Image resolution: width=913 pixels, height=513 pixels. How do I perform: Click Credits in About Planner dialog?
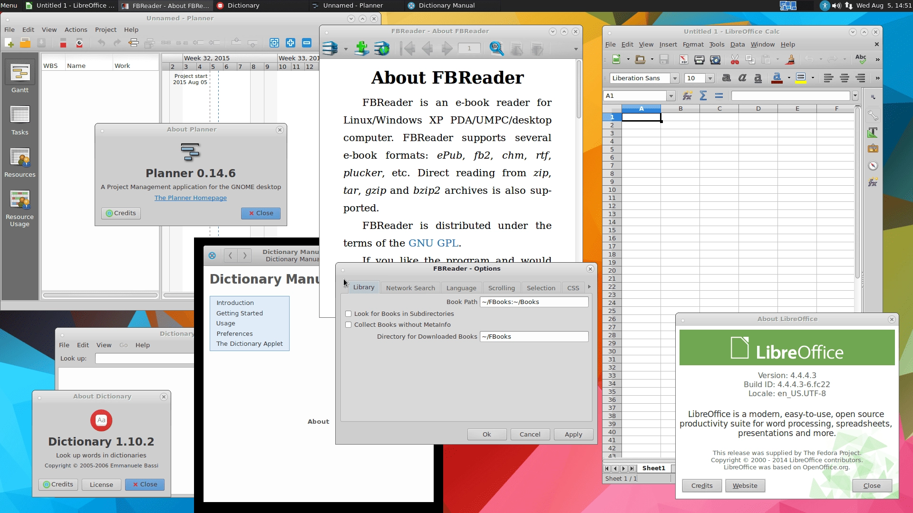(x=121, y=213)
